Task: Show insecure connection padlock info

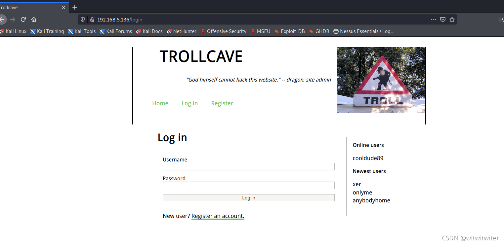Action: pos(92,19)
